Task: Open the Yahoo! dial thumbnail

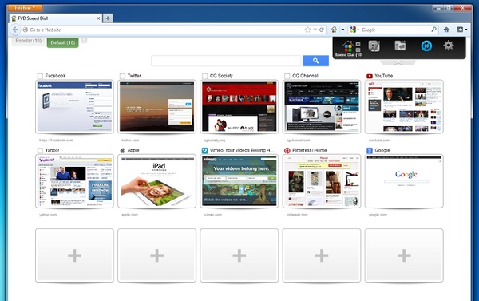Action: click(x=74, y=181)
